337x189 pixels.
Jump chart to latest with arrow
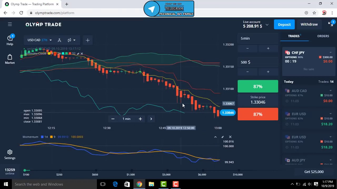pyautogui.click(x=151, y=119)
